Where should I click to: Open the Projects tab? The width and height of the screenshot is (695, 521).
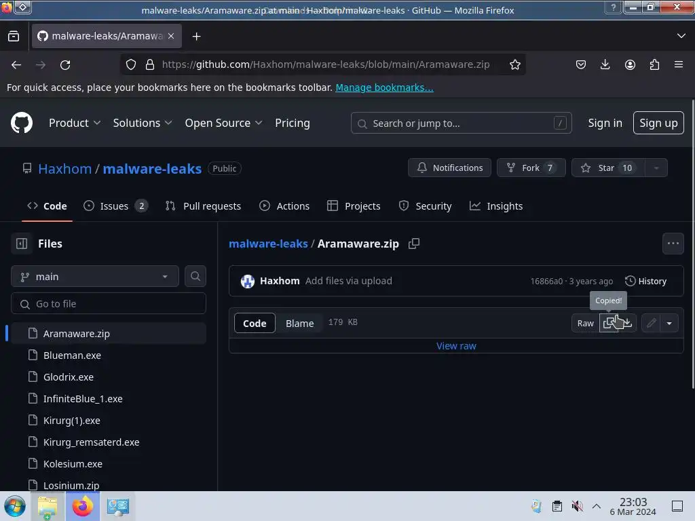(x=354, y=206)
